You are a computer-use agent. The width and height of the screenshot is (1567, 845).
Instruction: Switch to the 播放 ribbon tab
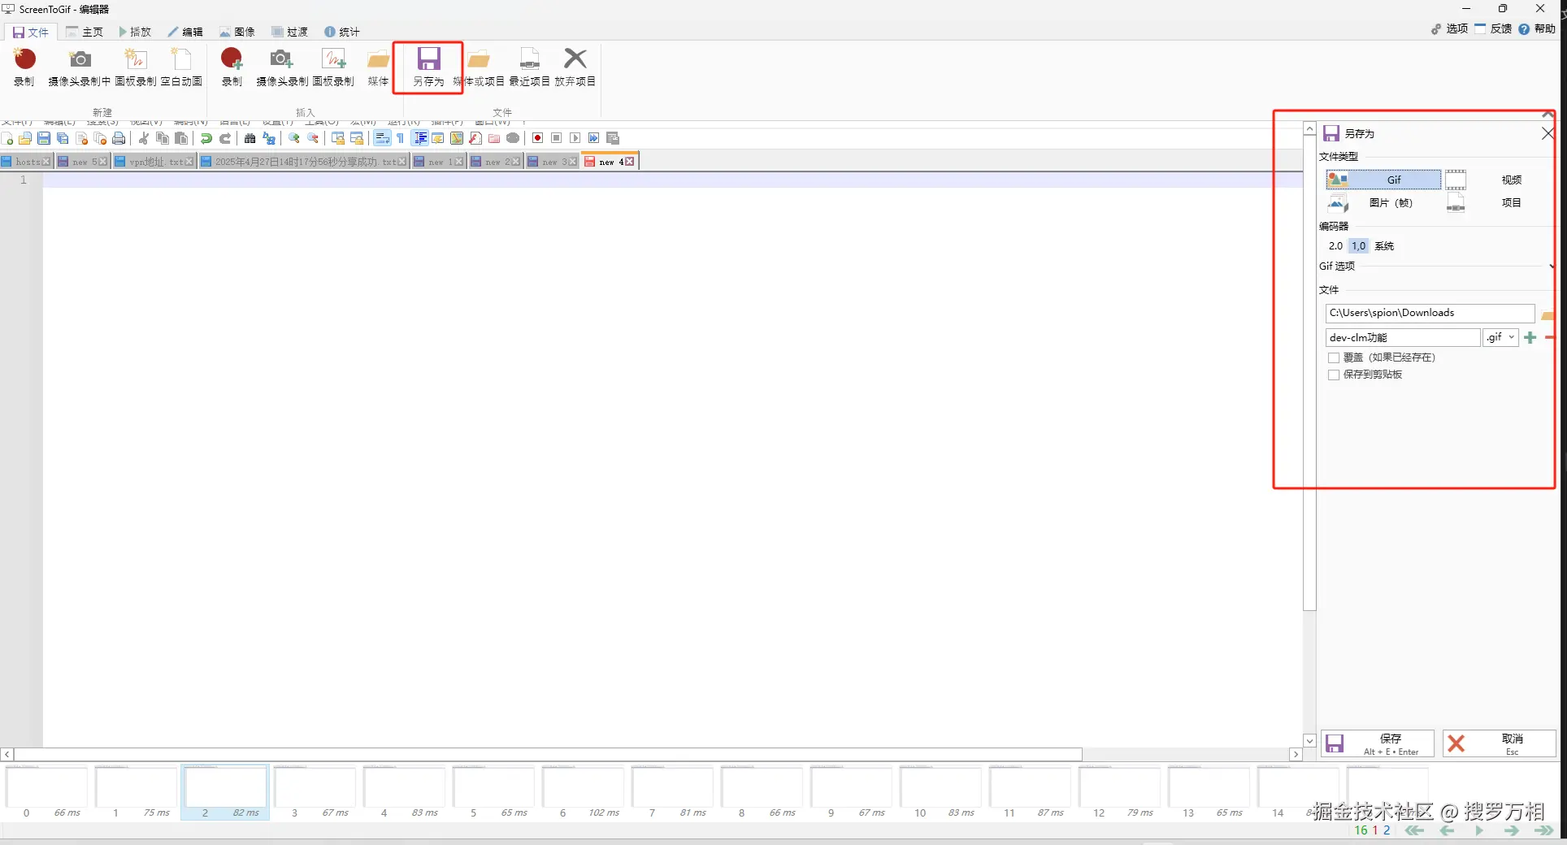[135, 32]
